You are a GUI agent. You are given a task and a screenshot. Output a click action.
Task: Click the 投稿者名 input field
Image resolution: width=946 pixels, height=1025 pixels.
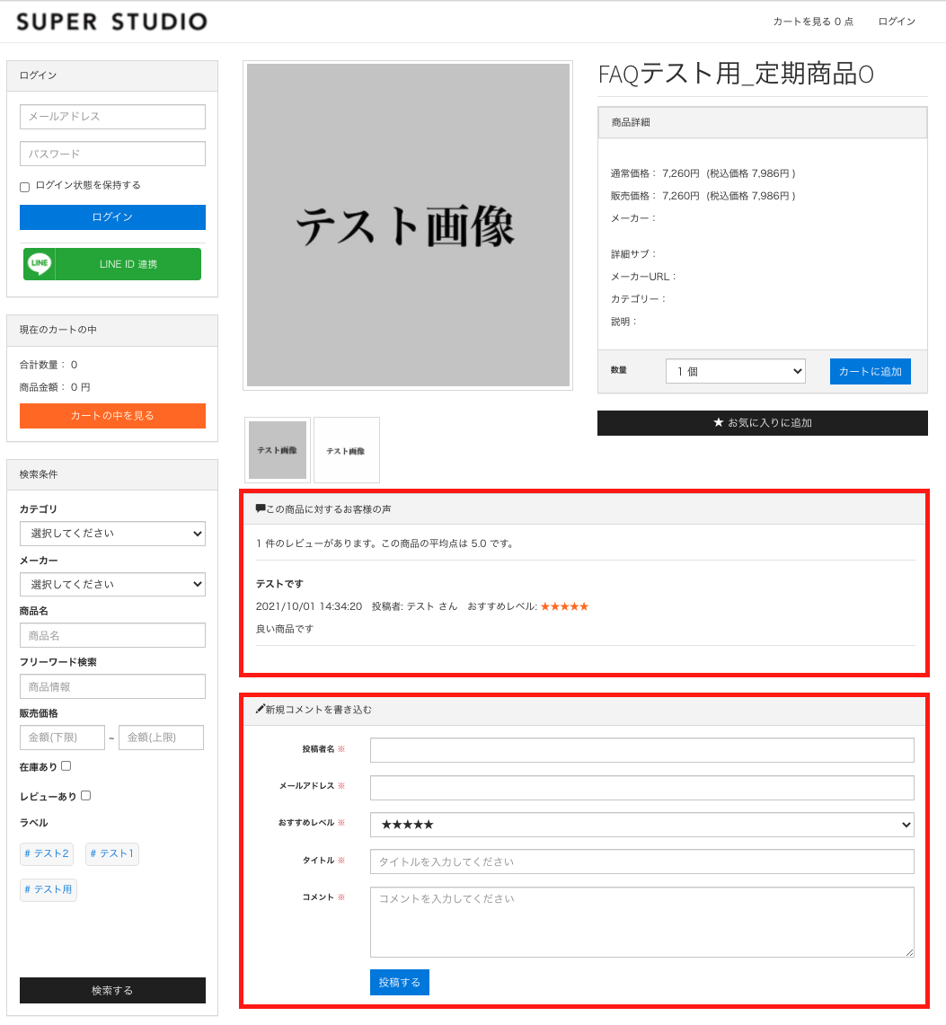(x=642, y=750)
